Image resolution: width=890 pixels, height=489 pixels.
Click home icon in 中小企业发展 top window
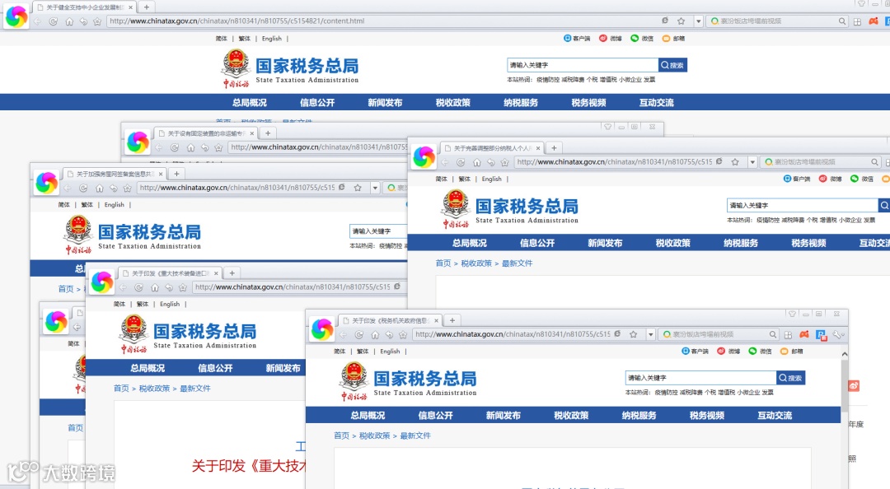coord(68,21)
